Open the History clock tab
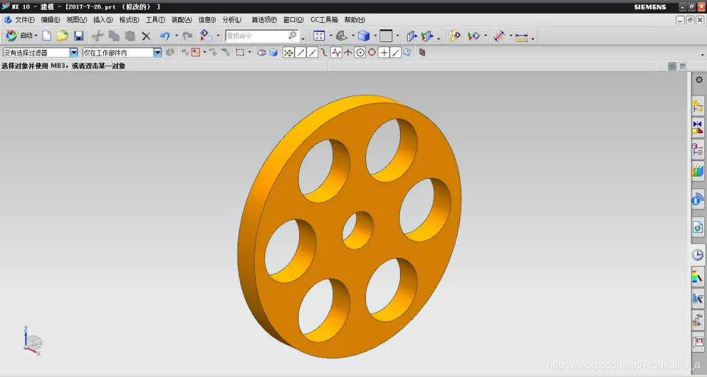 (x=698, y=255)
